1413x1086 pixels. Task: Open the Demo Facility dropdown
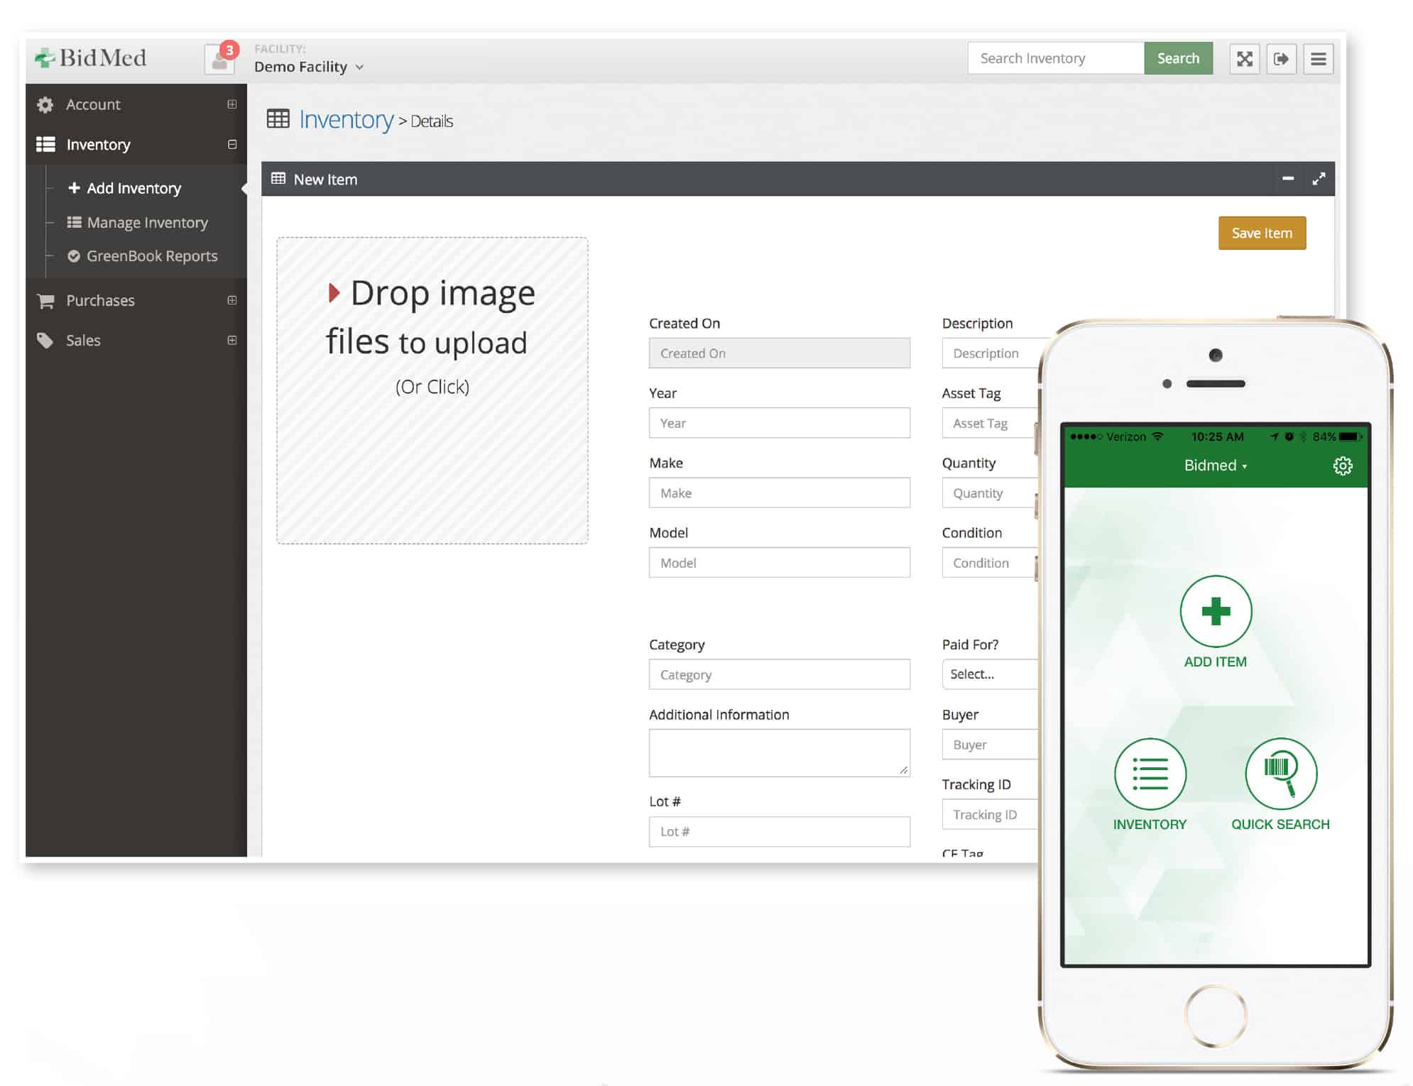point(309,67)
